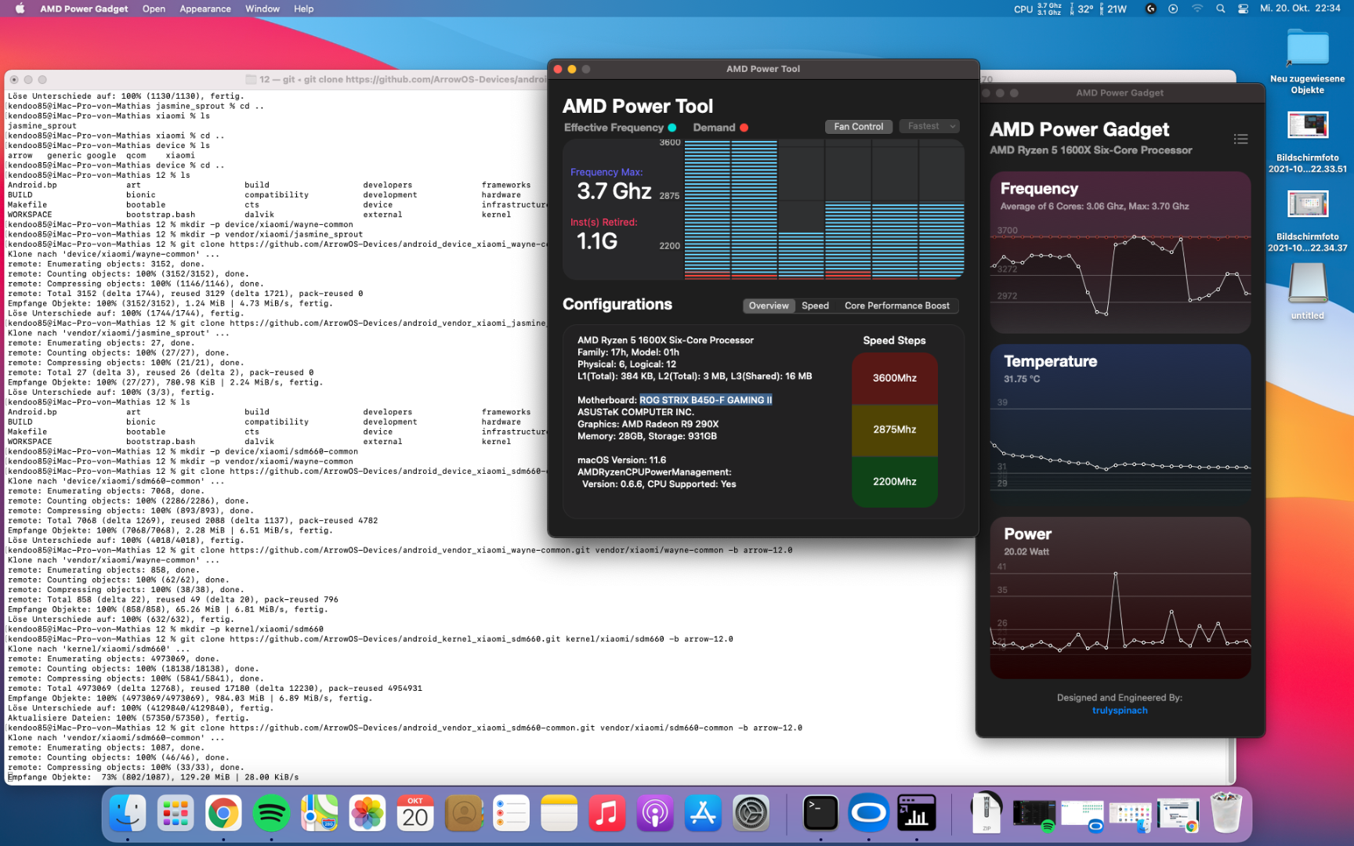This screenshot has height=846, width=1354.
Task: Select the 3600Mhz speed step
Action: click(x=895, y=378)
